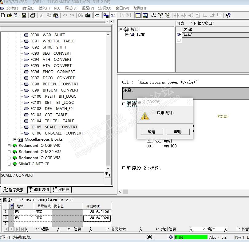Click the Open online station icon

coord(17,15)
